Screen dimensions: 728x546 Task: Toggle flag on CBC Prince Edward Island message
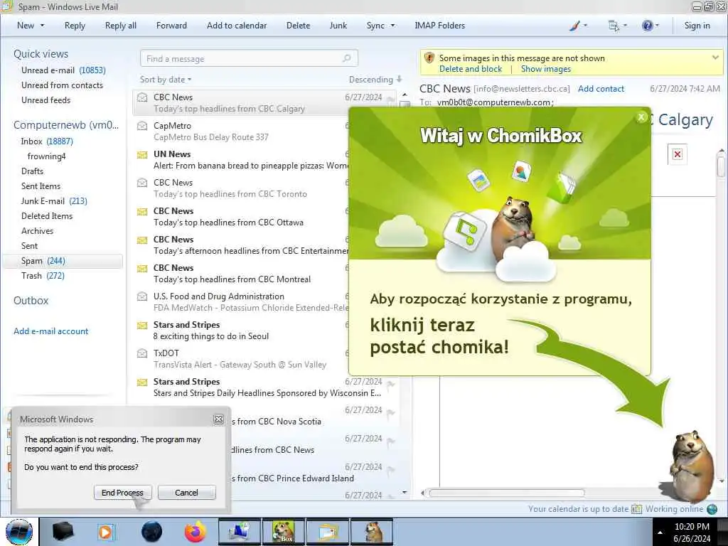[390, 469]
